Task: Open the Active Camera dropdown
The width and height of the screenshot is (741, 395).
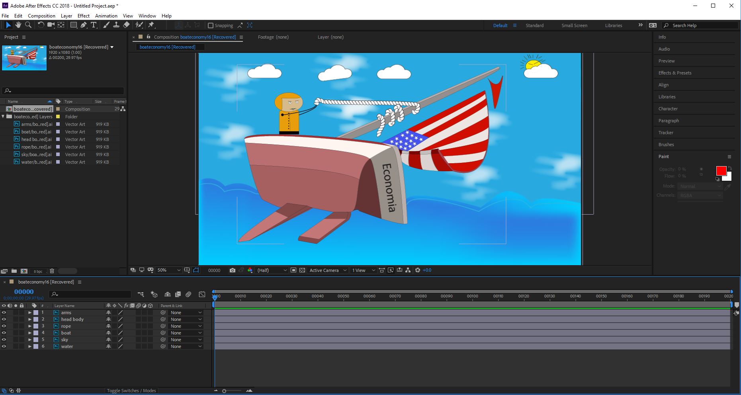Action: click(328, 270)
